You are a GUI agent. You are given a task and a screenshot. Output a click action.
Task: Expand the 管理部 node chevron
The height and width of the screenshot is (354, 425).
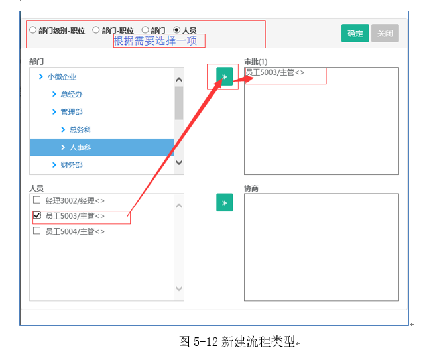pyautogui.click(x=54, y=112)
